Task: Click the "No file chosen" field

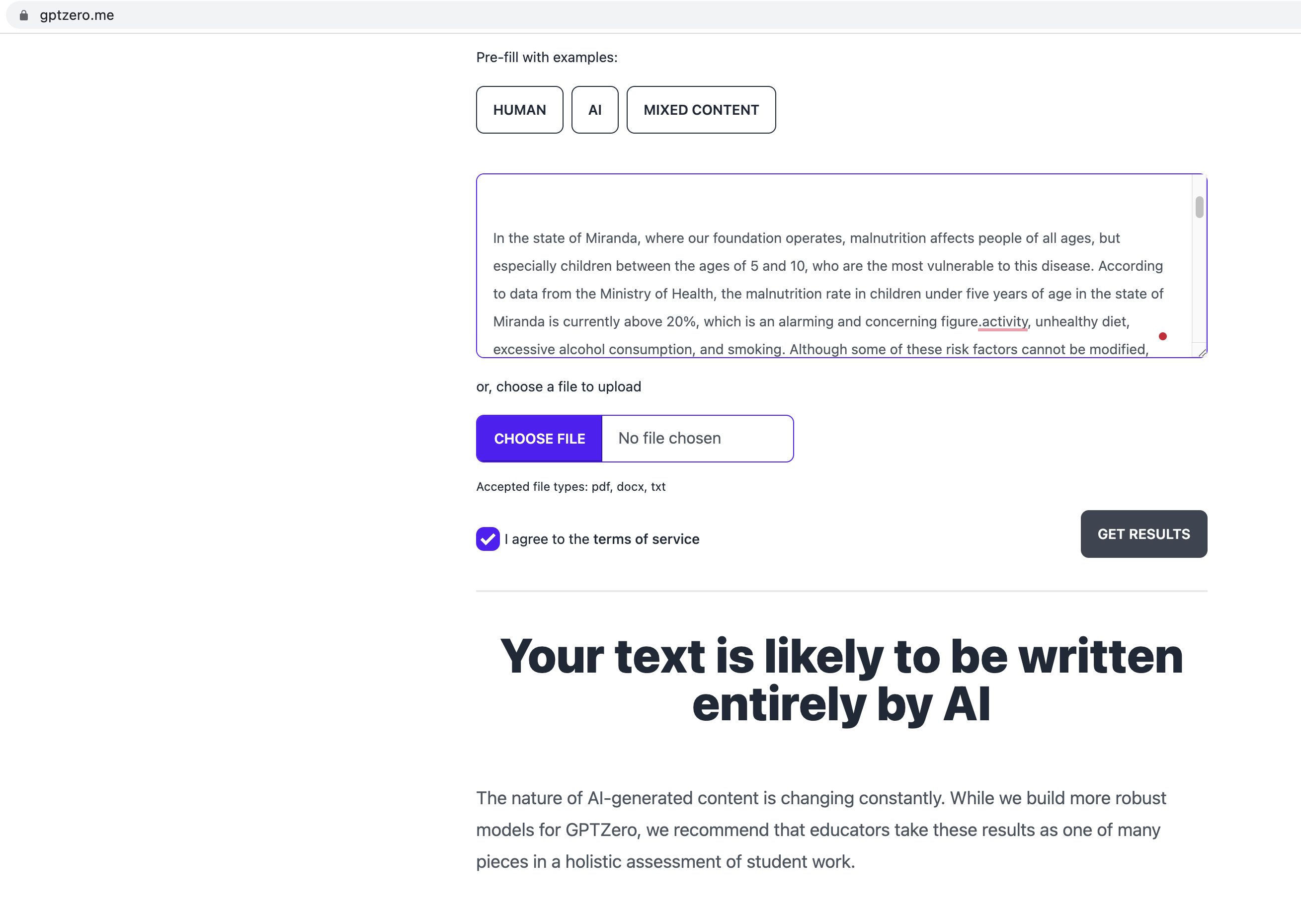Action: [697, 439]
